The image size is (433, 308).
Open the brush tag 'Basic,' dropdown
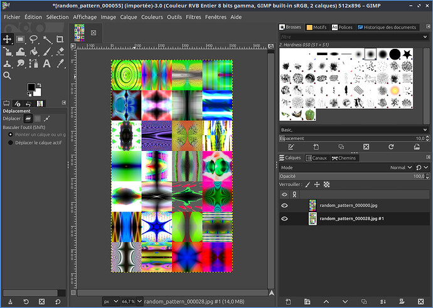[x=354, y=130]
